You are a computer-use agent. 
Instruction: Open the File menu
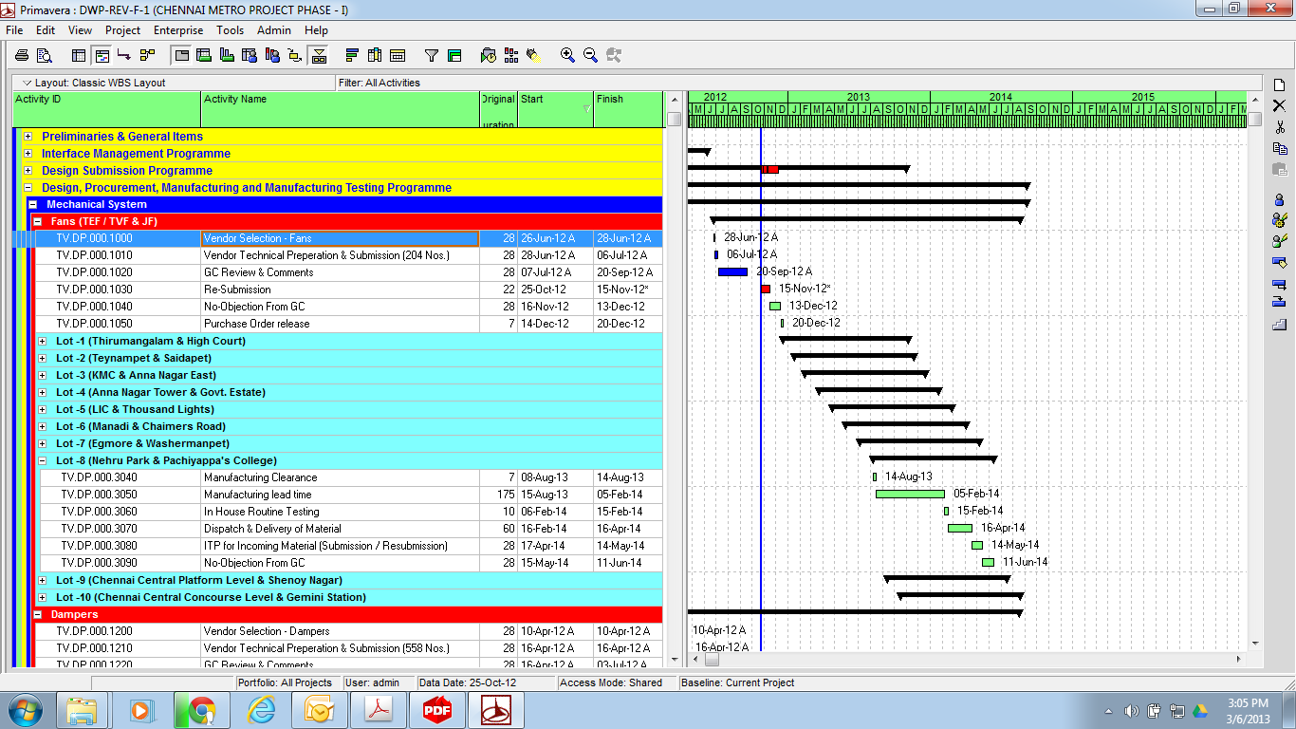(x=14, y=30)
